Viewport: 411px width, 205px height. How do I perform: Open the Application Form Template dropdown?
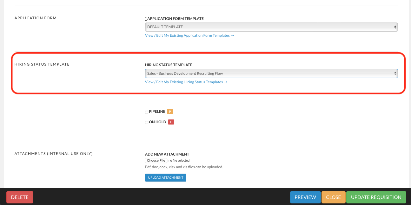(271, 27)
